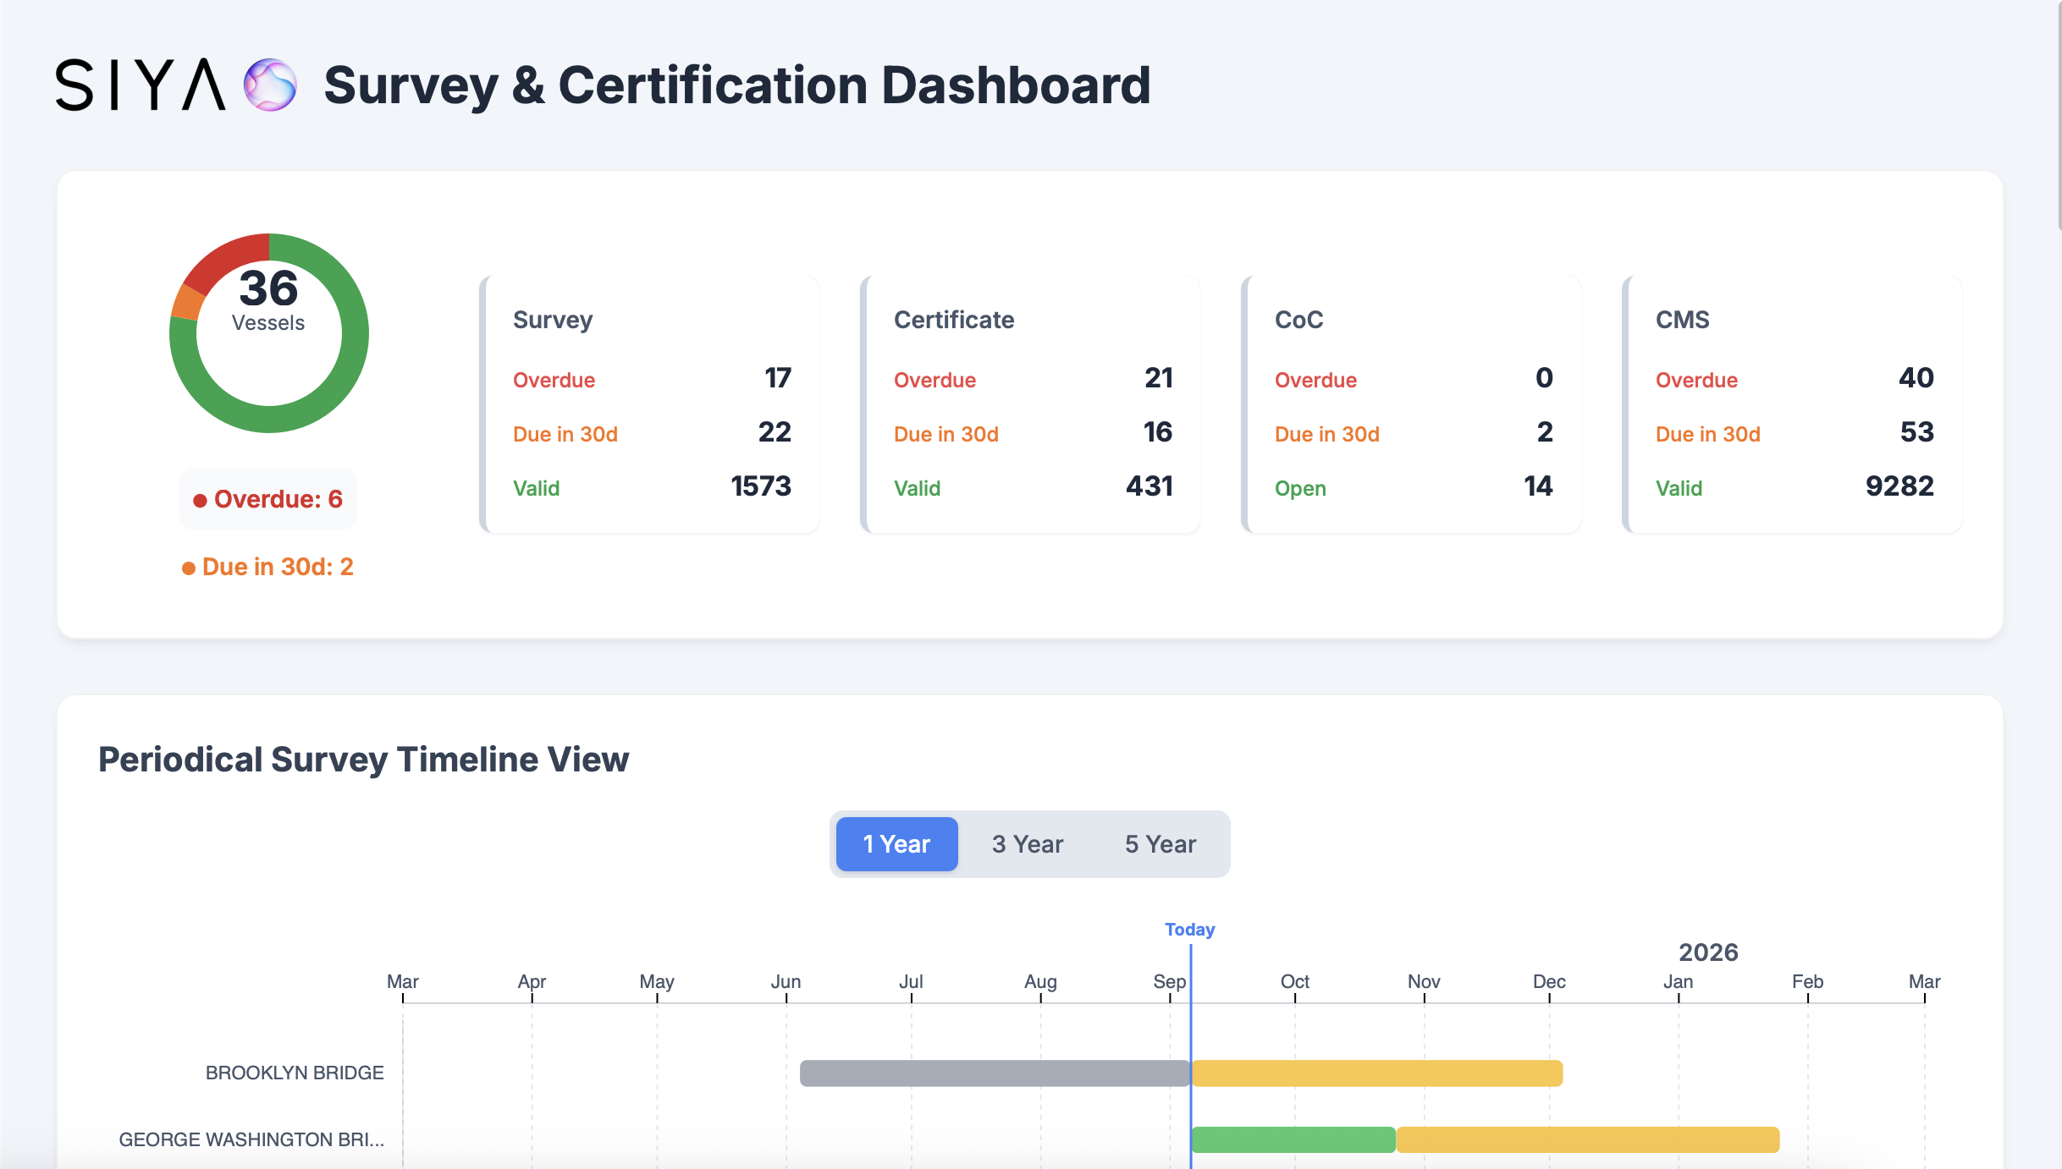Click the red Overdue legend dot
Screen dimensions: 2062x1169
click(200, 499)
